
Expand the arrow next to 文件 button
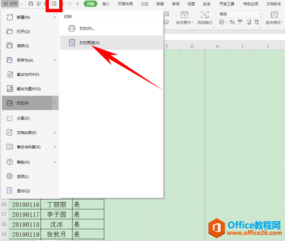21,4
